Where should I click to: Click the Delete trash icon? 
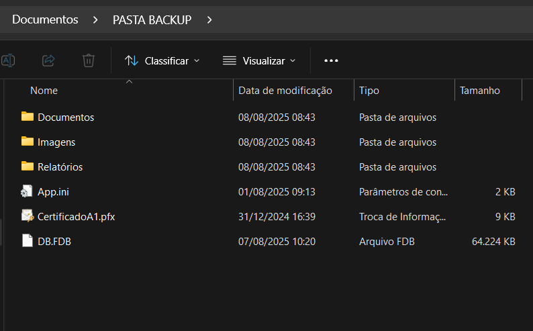(x=88, y=60)
